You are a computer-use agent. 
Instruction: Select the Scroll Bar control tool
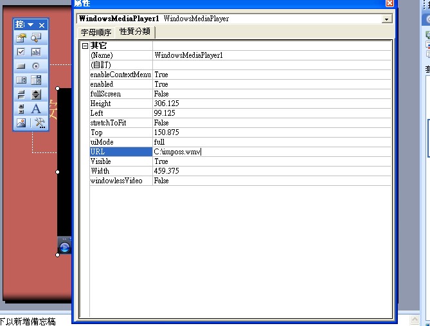pos(21,109)
